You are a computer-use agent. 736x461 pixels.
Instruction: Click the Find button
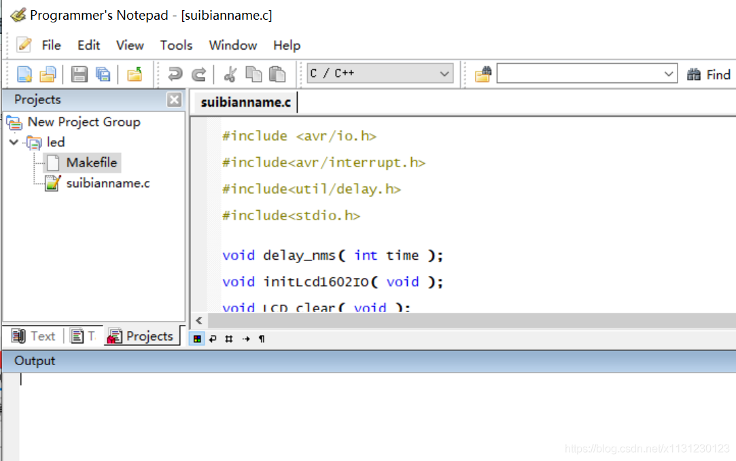coord(709,75)
